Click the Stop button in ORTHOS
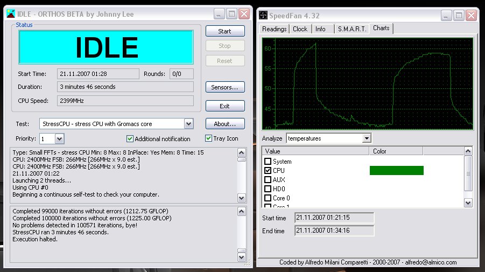The width and height of the screenshot is (485, 272). tap(225, 46)
